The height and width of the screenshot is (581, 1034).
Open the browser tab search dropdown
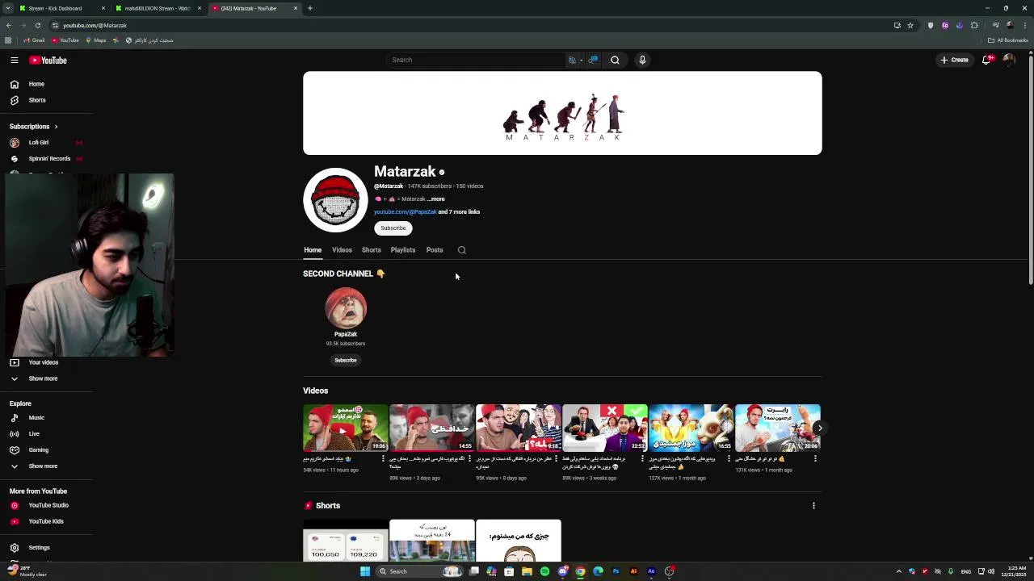[x=8, y=8]
